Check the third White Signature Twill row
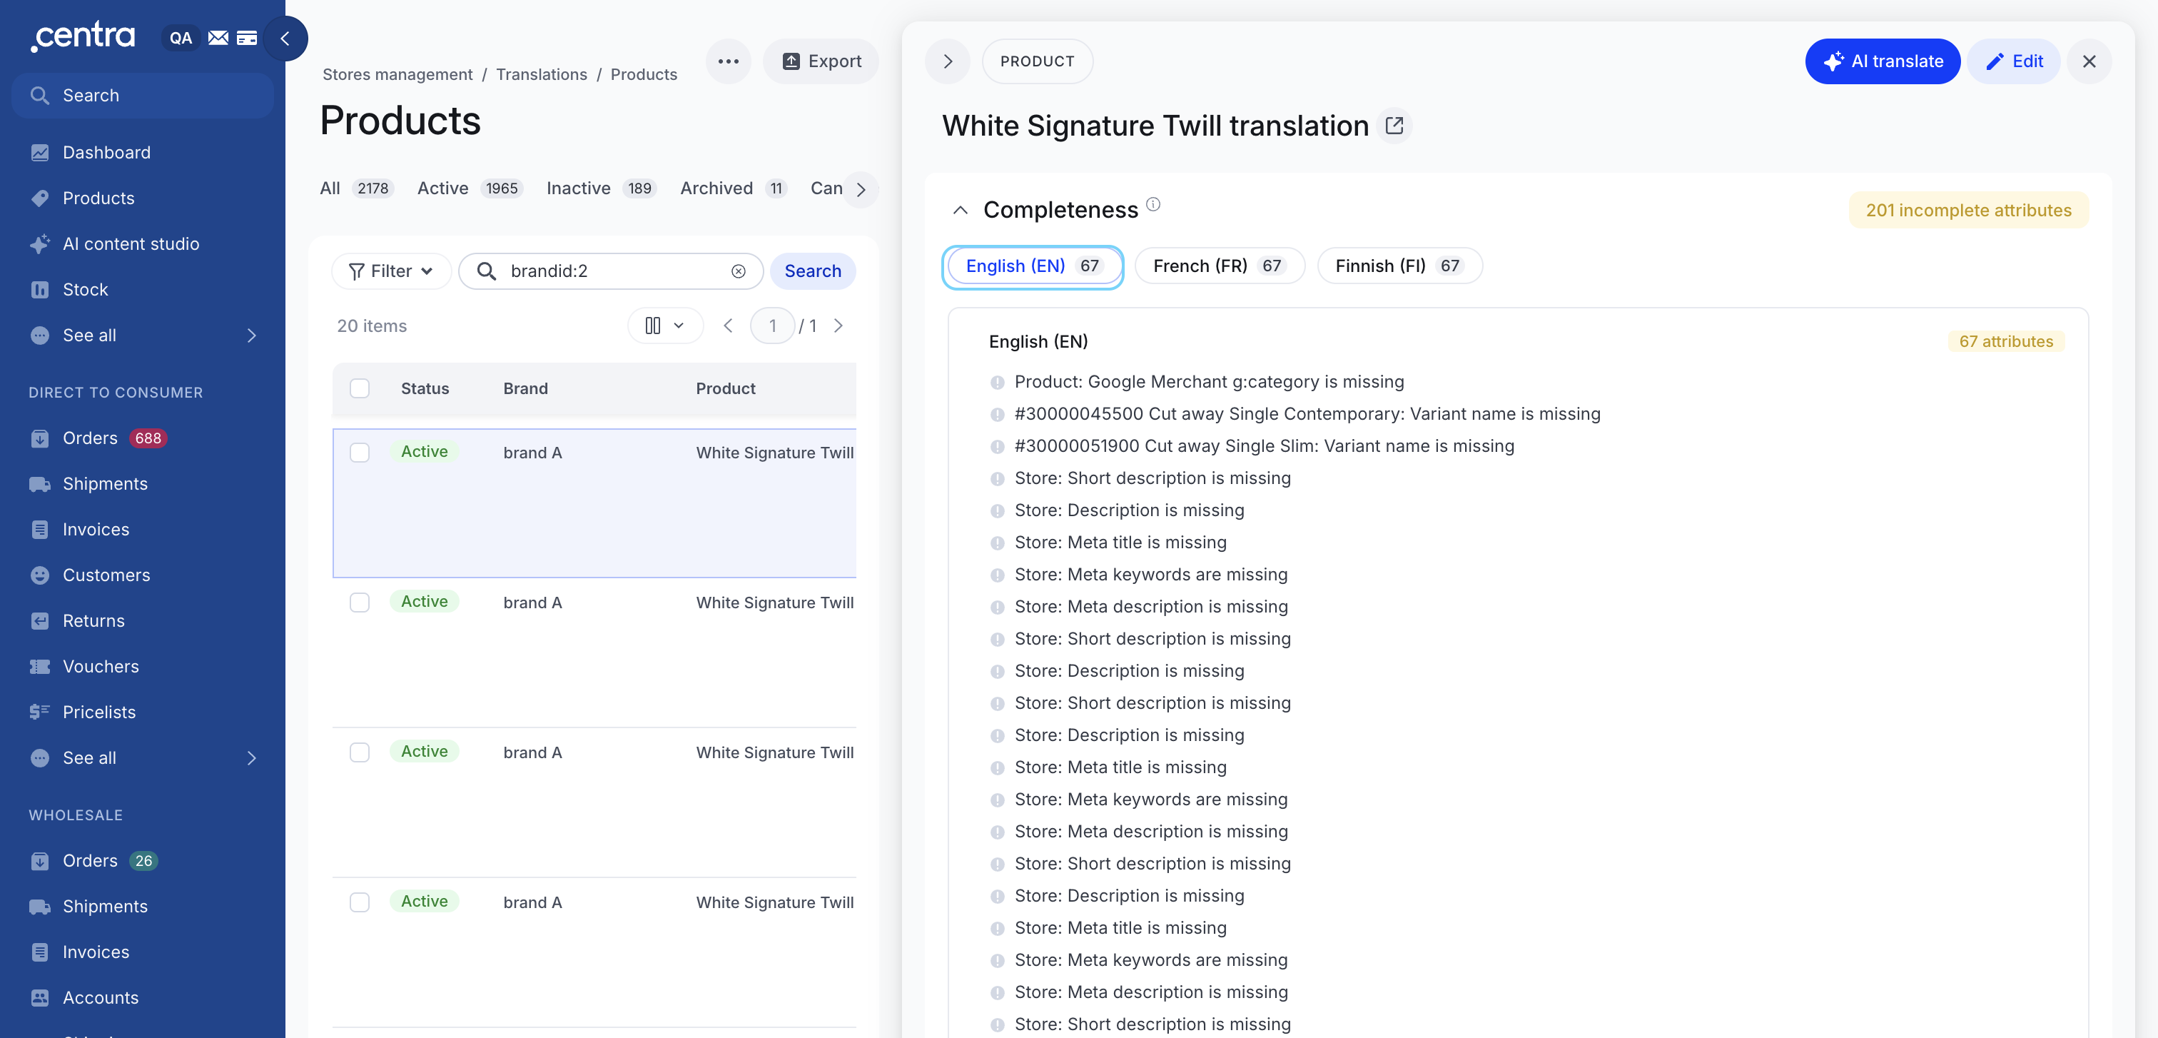 (x=360, y=753)
